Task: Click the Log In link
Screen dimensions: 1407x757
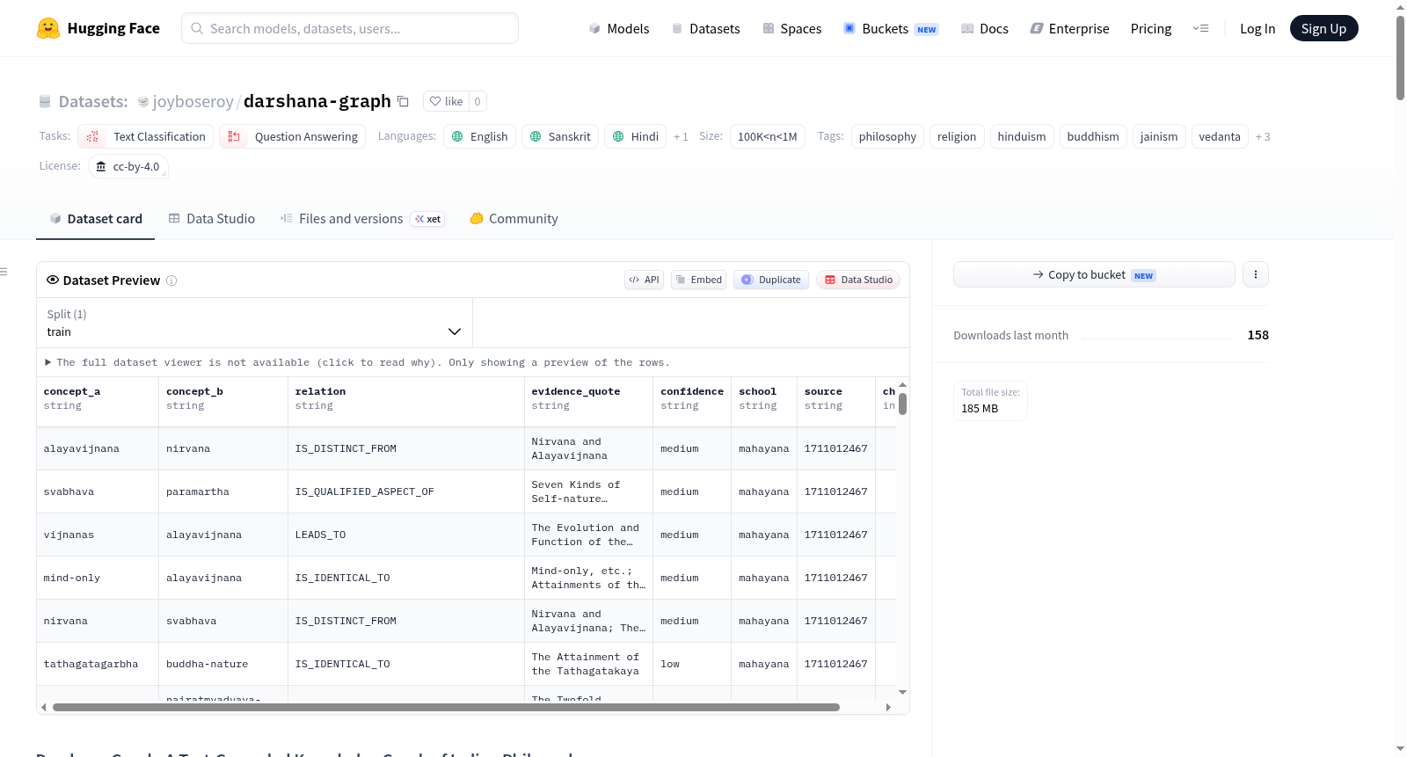Action: point(1257,28)
